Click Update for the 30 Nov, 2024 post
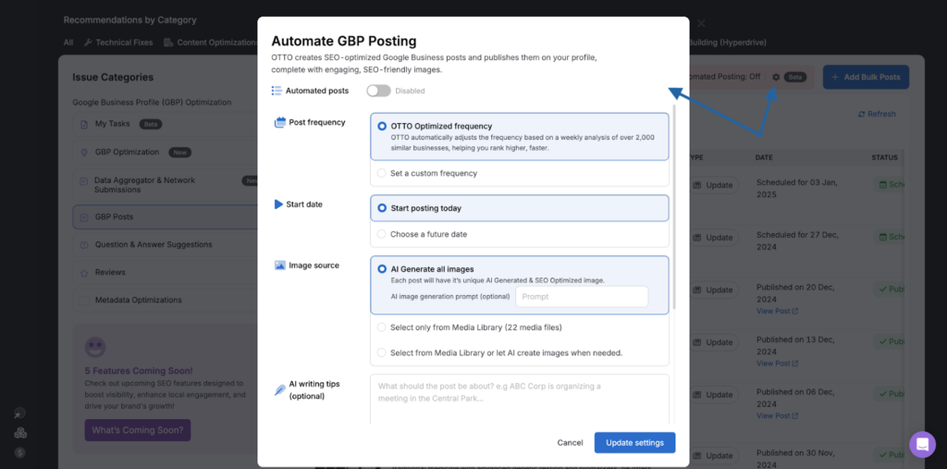Image resolution: width=947 pixels, height=469 pixels. pos(713,456)
